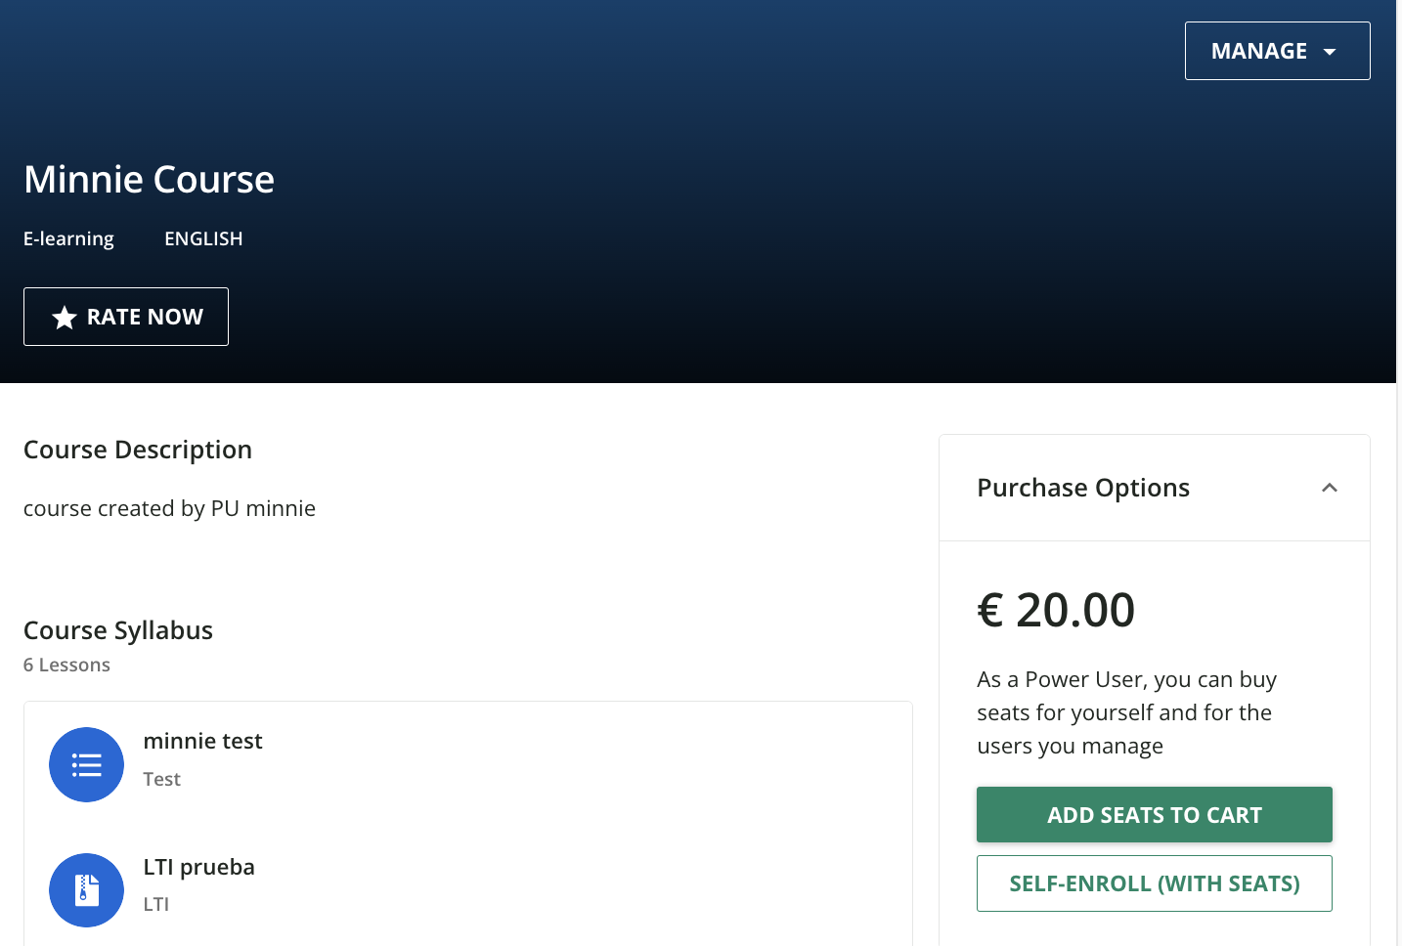Click the Purchase Options header text
This screenshot has width=1402, height=946.
pyautogui.click(x=1083, y=488)
